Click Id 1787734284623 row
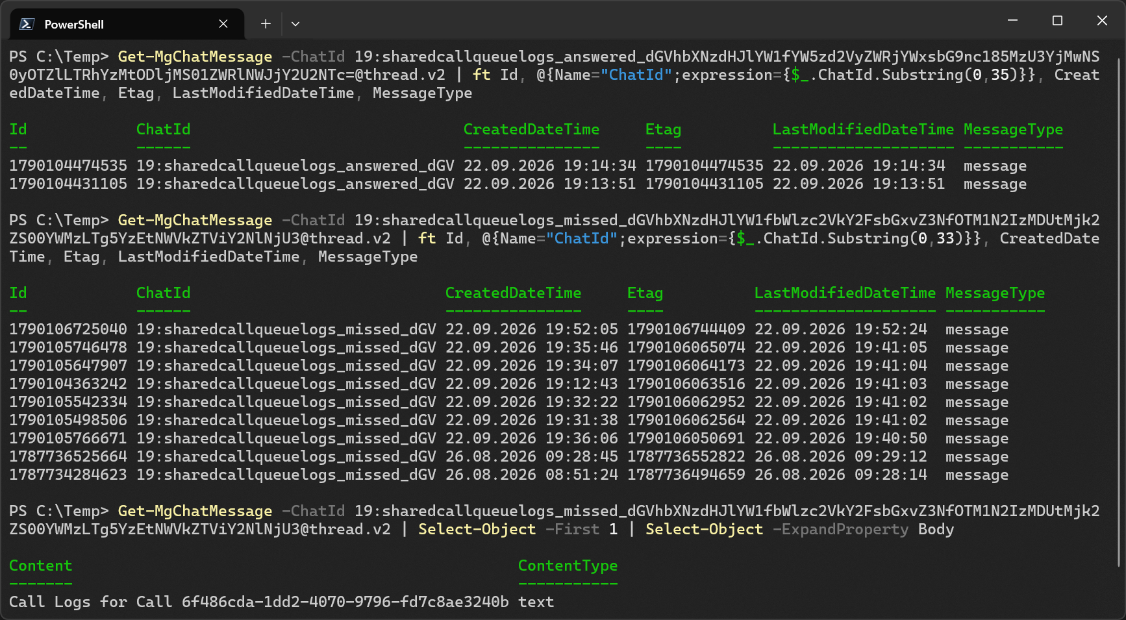The width and height of the screenshot is (1126, 620). pyautogui.click(x=68, y=475)
